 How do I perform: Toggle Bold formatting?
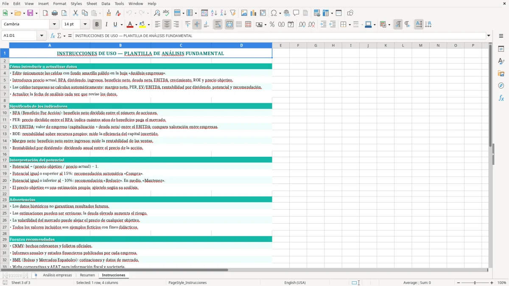(97, 25)
